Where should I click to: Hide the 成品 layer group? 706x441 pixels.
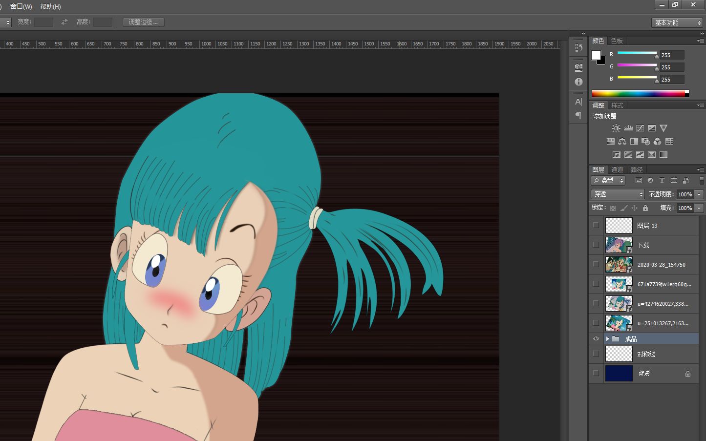(596, 338)
